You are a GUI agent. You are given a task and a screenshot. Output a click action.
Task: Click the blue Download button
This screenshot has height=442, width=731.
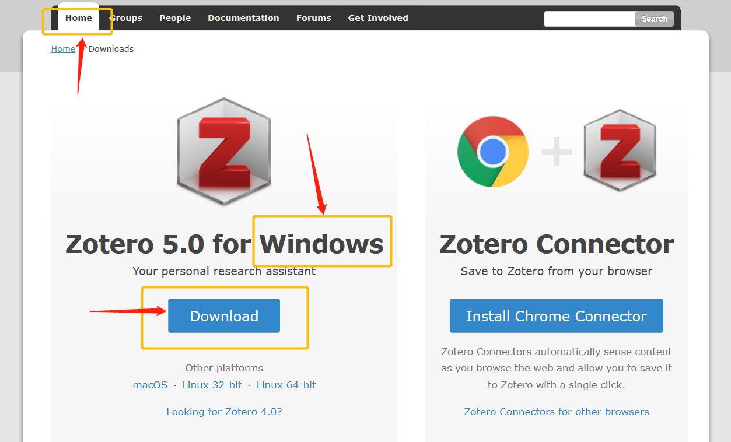pos(224,316)
